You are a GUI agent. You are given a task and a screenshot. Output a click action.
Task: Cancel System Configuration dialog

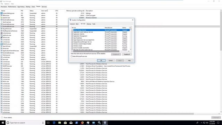[111, 60]
